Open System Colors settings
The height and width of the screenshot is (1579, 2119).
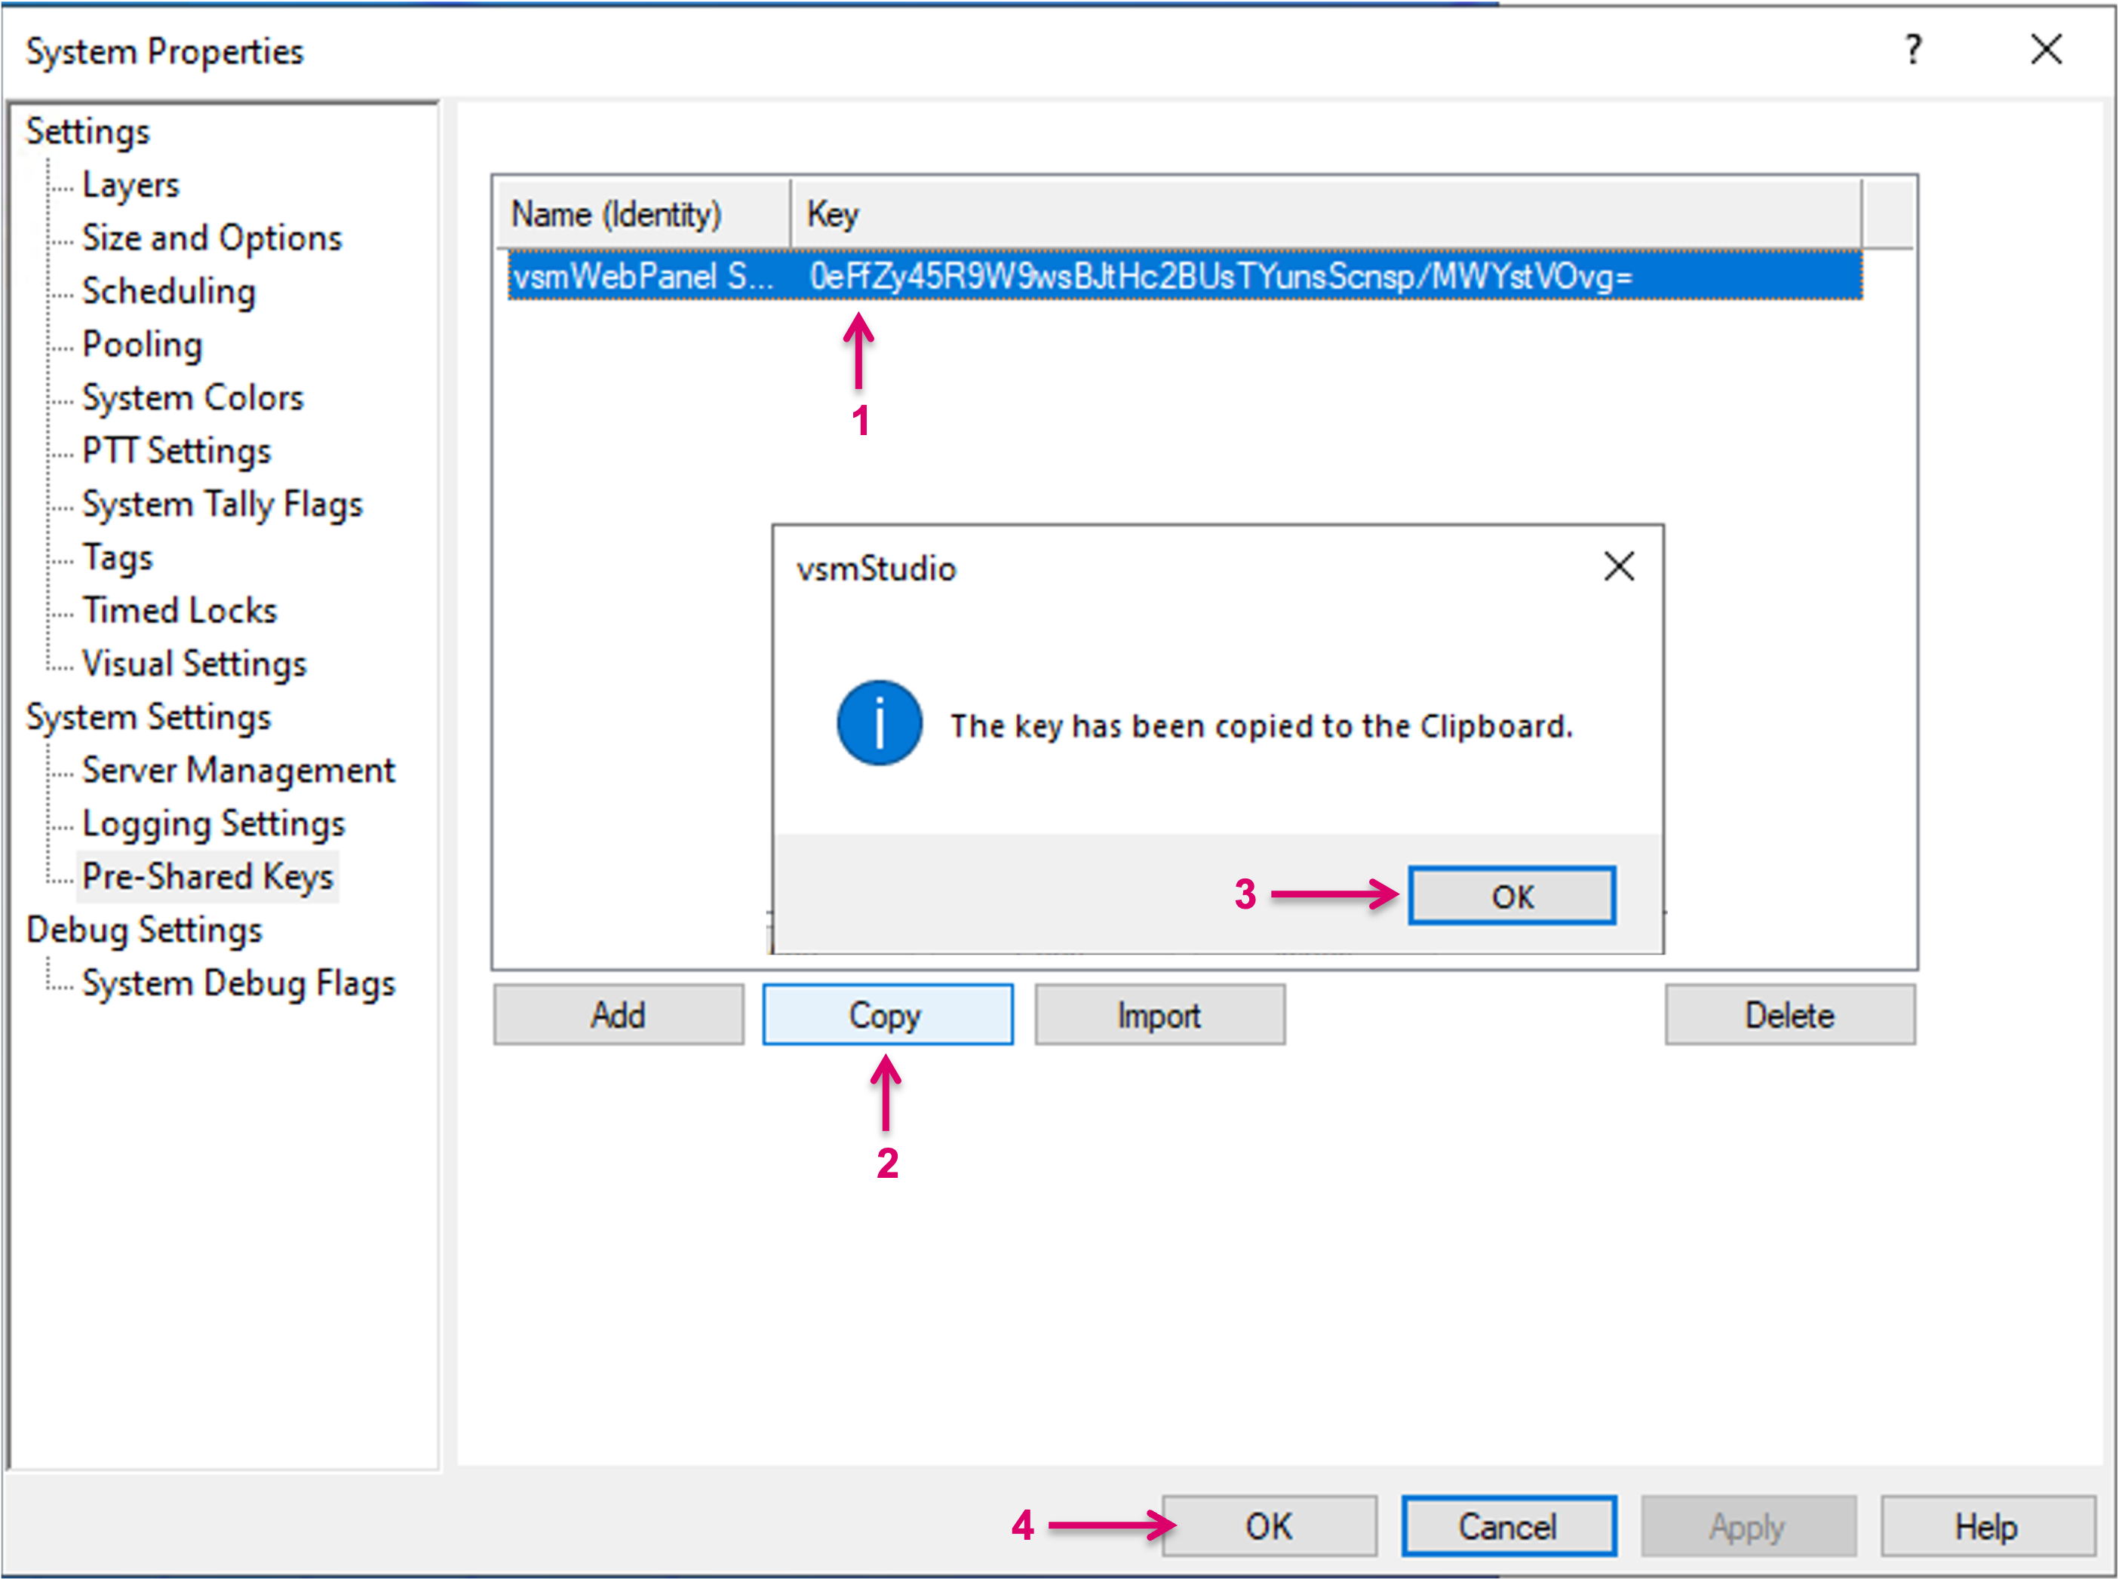tap(192, 397)
